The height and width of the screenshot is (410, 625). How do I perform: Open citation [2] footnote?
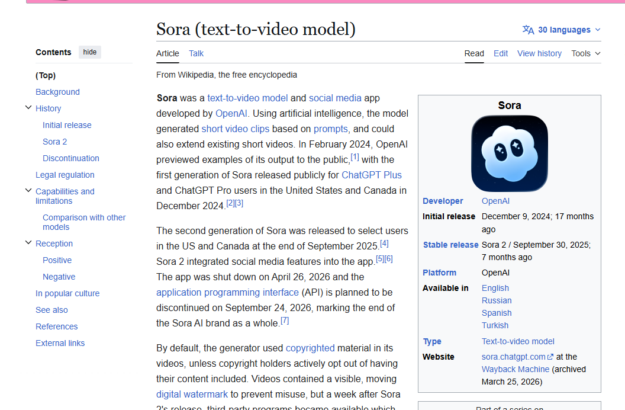point(230,203)
